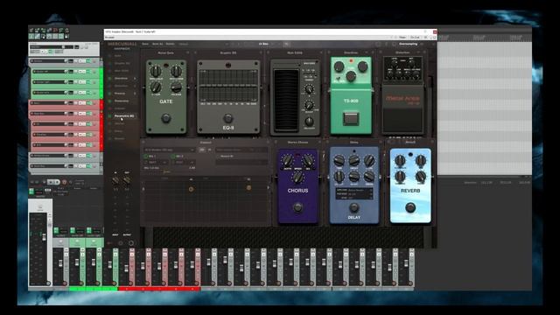This screenshot has height=315, width=560.
Task: Expand the Preamp arrow in the sidebar
Action: click(x=135, y=94)
